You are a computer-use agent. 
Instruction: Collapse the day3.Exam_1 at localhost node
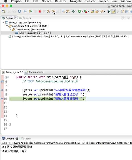[7, 26]
